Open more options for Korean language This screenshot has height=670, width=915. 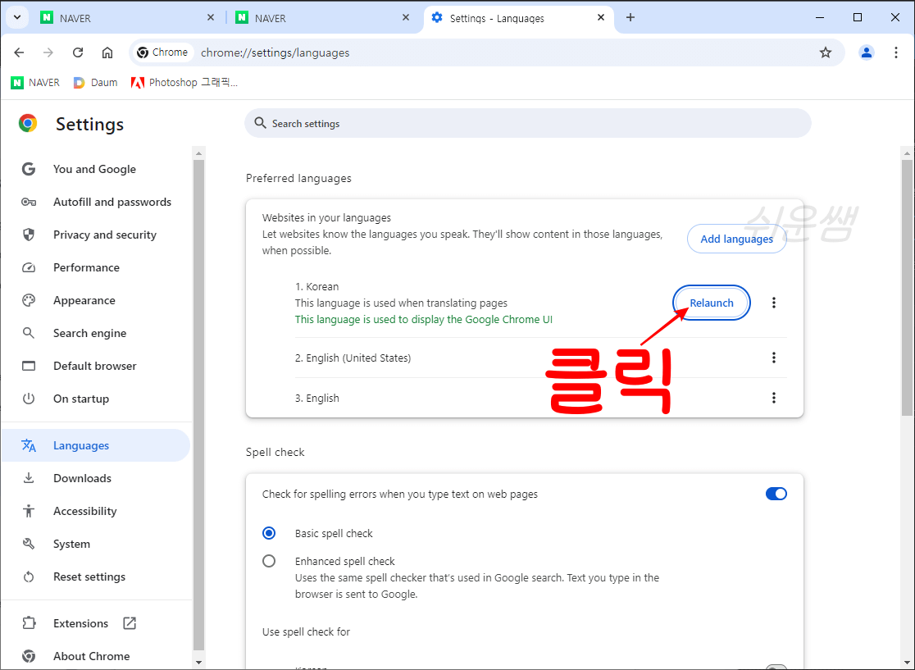(x=774, y=302)
